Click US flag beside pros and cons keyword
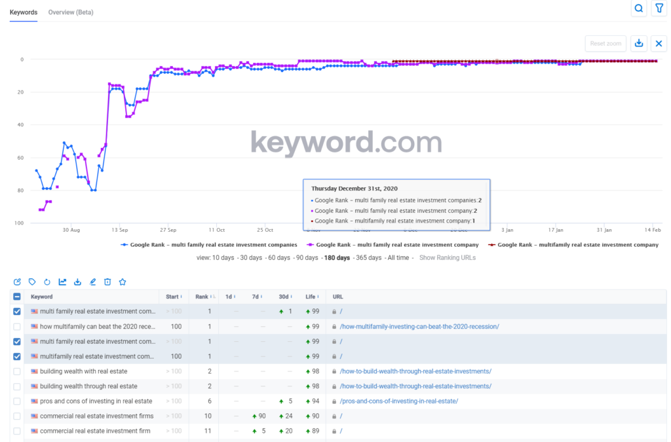The image size is (671, 442). [x=34, y=401]
